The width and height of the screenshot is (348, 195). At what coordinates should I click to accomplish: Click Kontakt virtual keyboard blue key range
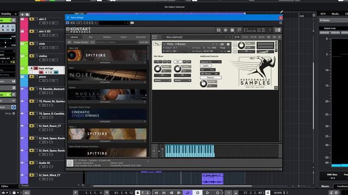coord(190,151)
